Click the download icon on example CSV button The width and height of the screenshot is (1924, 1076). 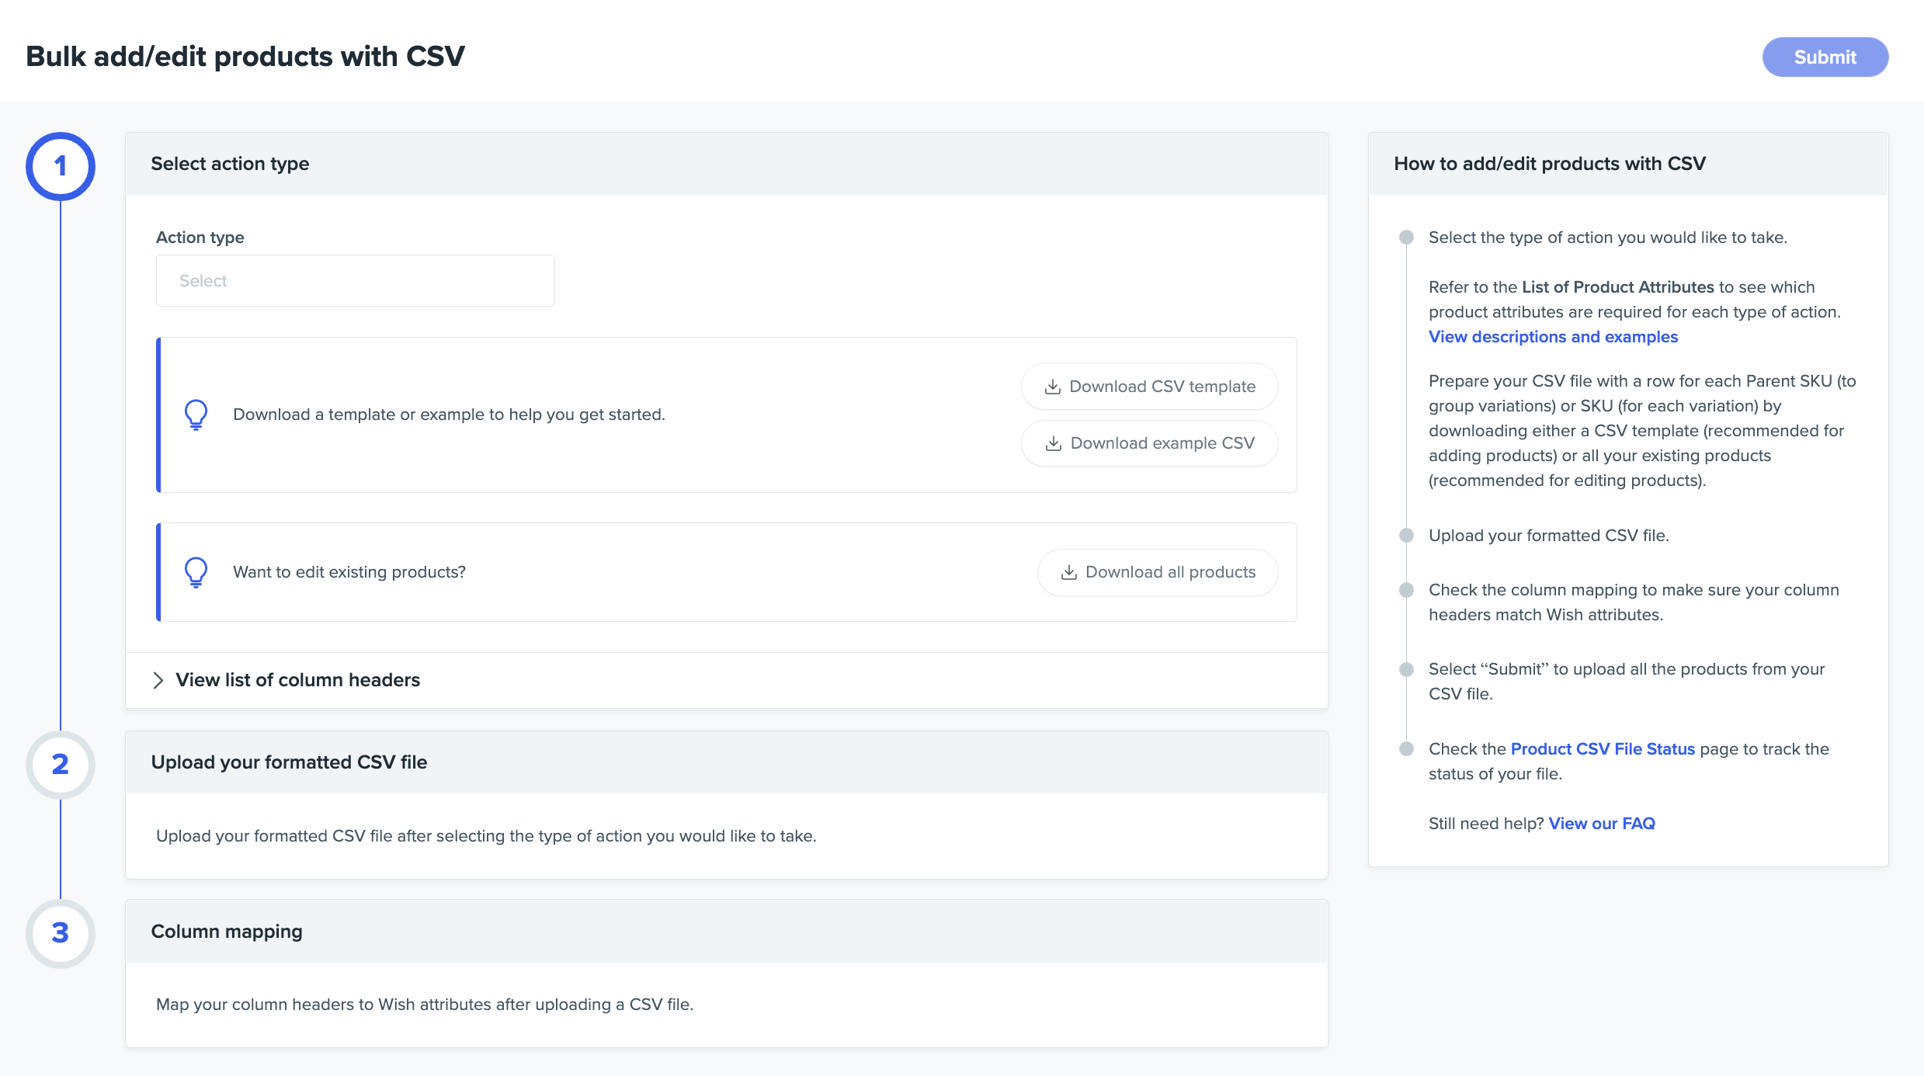[1053, 443]
